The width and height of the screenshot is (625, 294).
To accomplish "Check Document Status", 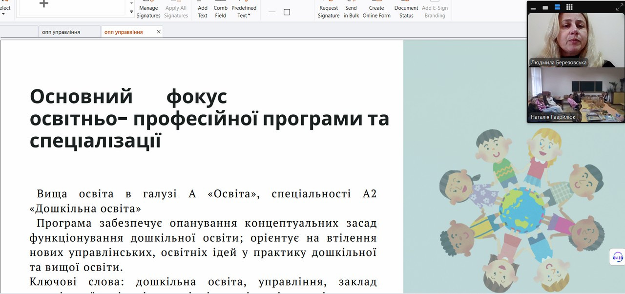I will [x=406, y=11].
